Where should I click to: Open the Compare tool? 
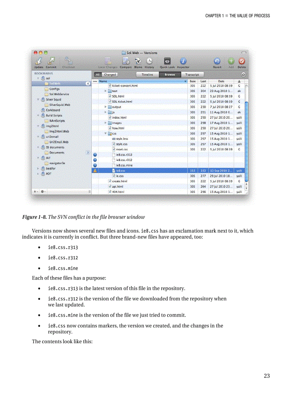pos(126,61)
